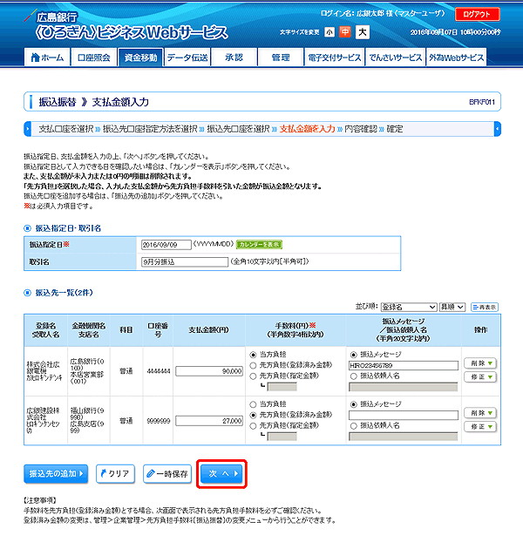Set text size to 中

pos(345,32)
